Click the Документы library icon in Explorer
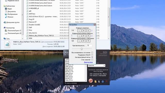Screen dimensions: 165x93 (6, 11)
